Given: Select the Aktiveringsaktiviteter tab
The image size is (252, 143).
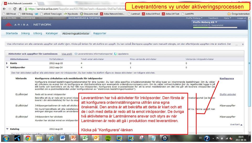Looking at the screenshot, I should 76,33.
